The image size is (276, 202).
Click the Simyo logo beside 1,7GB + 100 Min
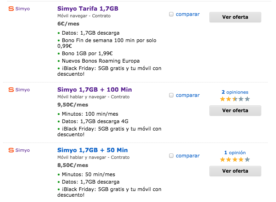click(x=19, y=90)
